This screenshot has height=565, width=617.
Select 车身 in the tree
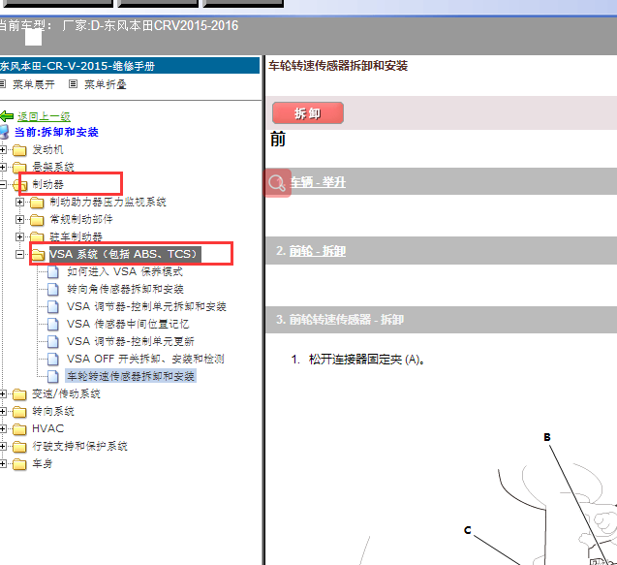tap(42, 463)
